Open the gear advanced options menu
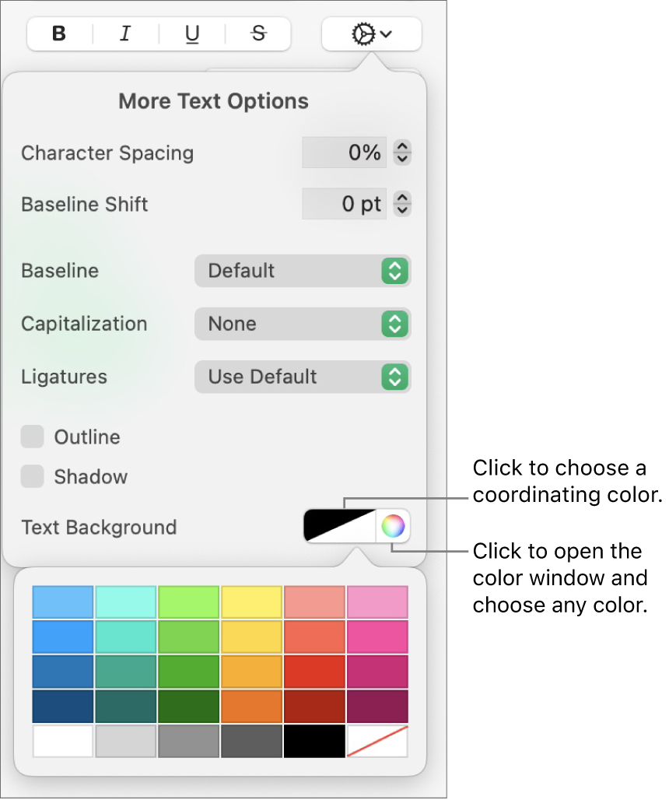The height and width of the screenshot is (800, 669). tap(371, 34)
